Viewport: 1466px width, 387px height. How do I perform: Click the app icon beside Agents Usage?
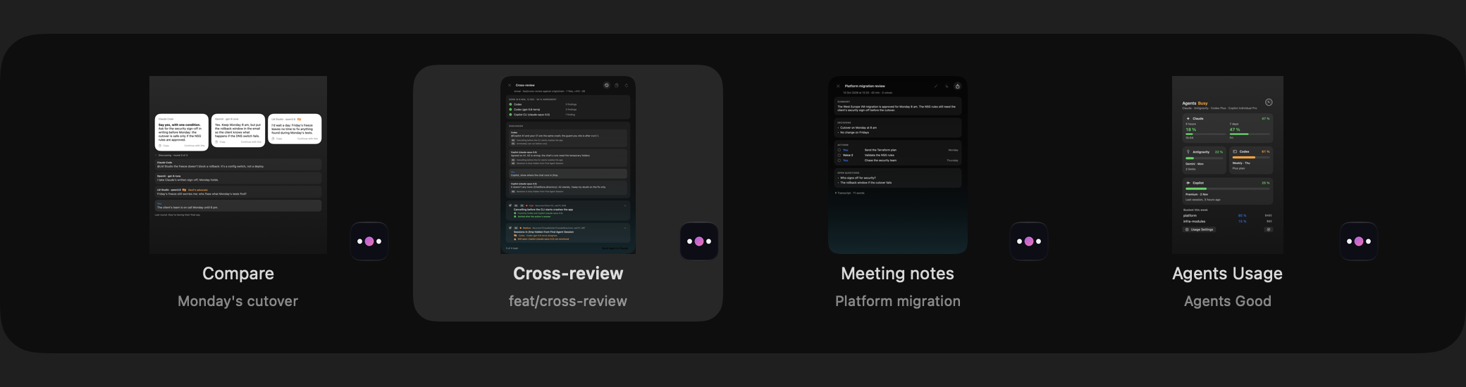(1359, 241)
